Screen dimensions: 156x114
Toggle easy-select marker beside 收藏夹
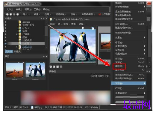5,34
